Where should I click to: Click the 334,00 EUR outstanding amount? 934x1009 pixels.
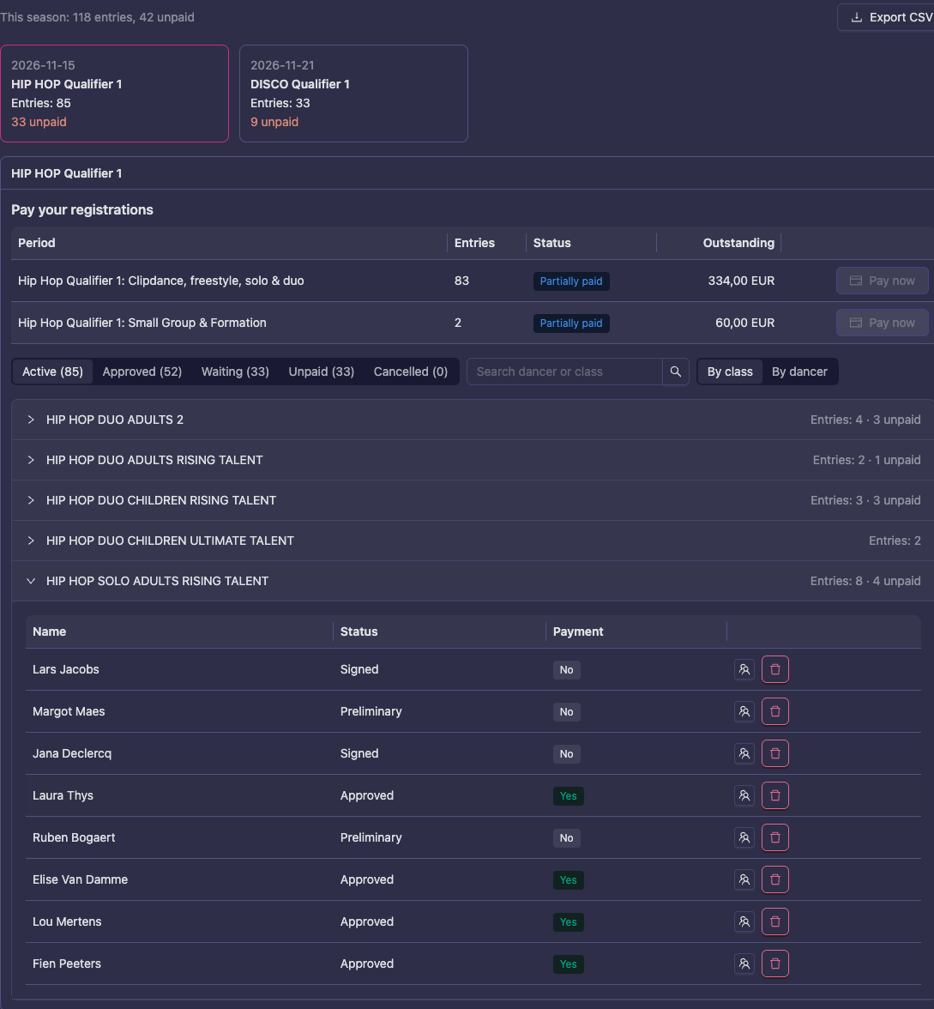741,281
